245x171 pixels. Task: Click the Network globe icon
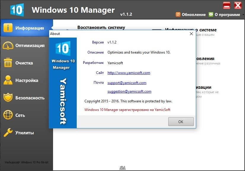pos(8,115)
